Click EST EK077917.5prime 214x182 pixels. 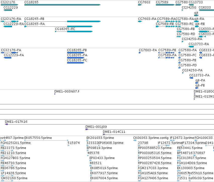pyautogui.click(x=91, y=176)
